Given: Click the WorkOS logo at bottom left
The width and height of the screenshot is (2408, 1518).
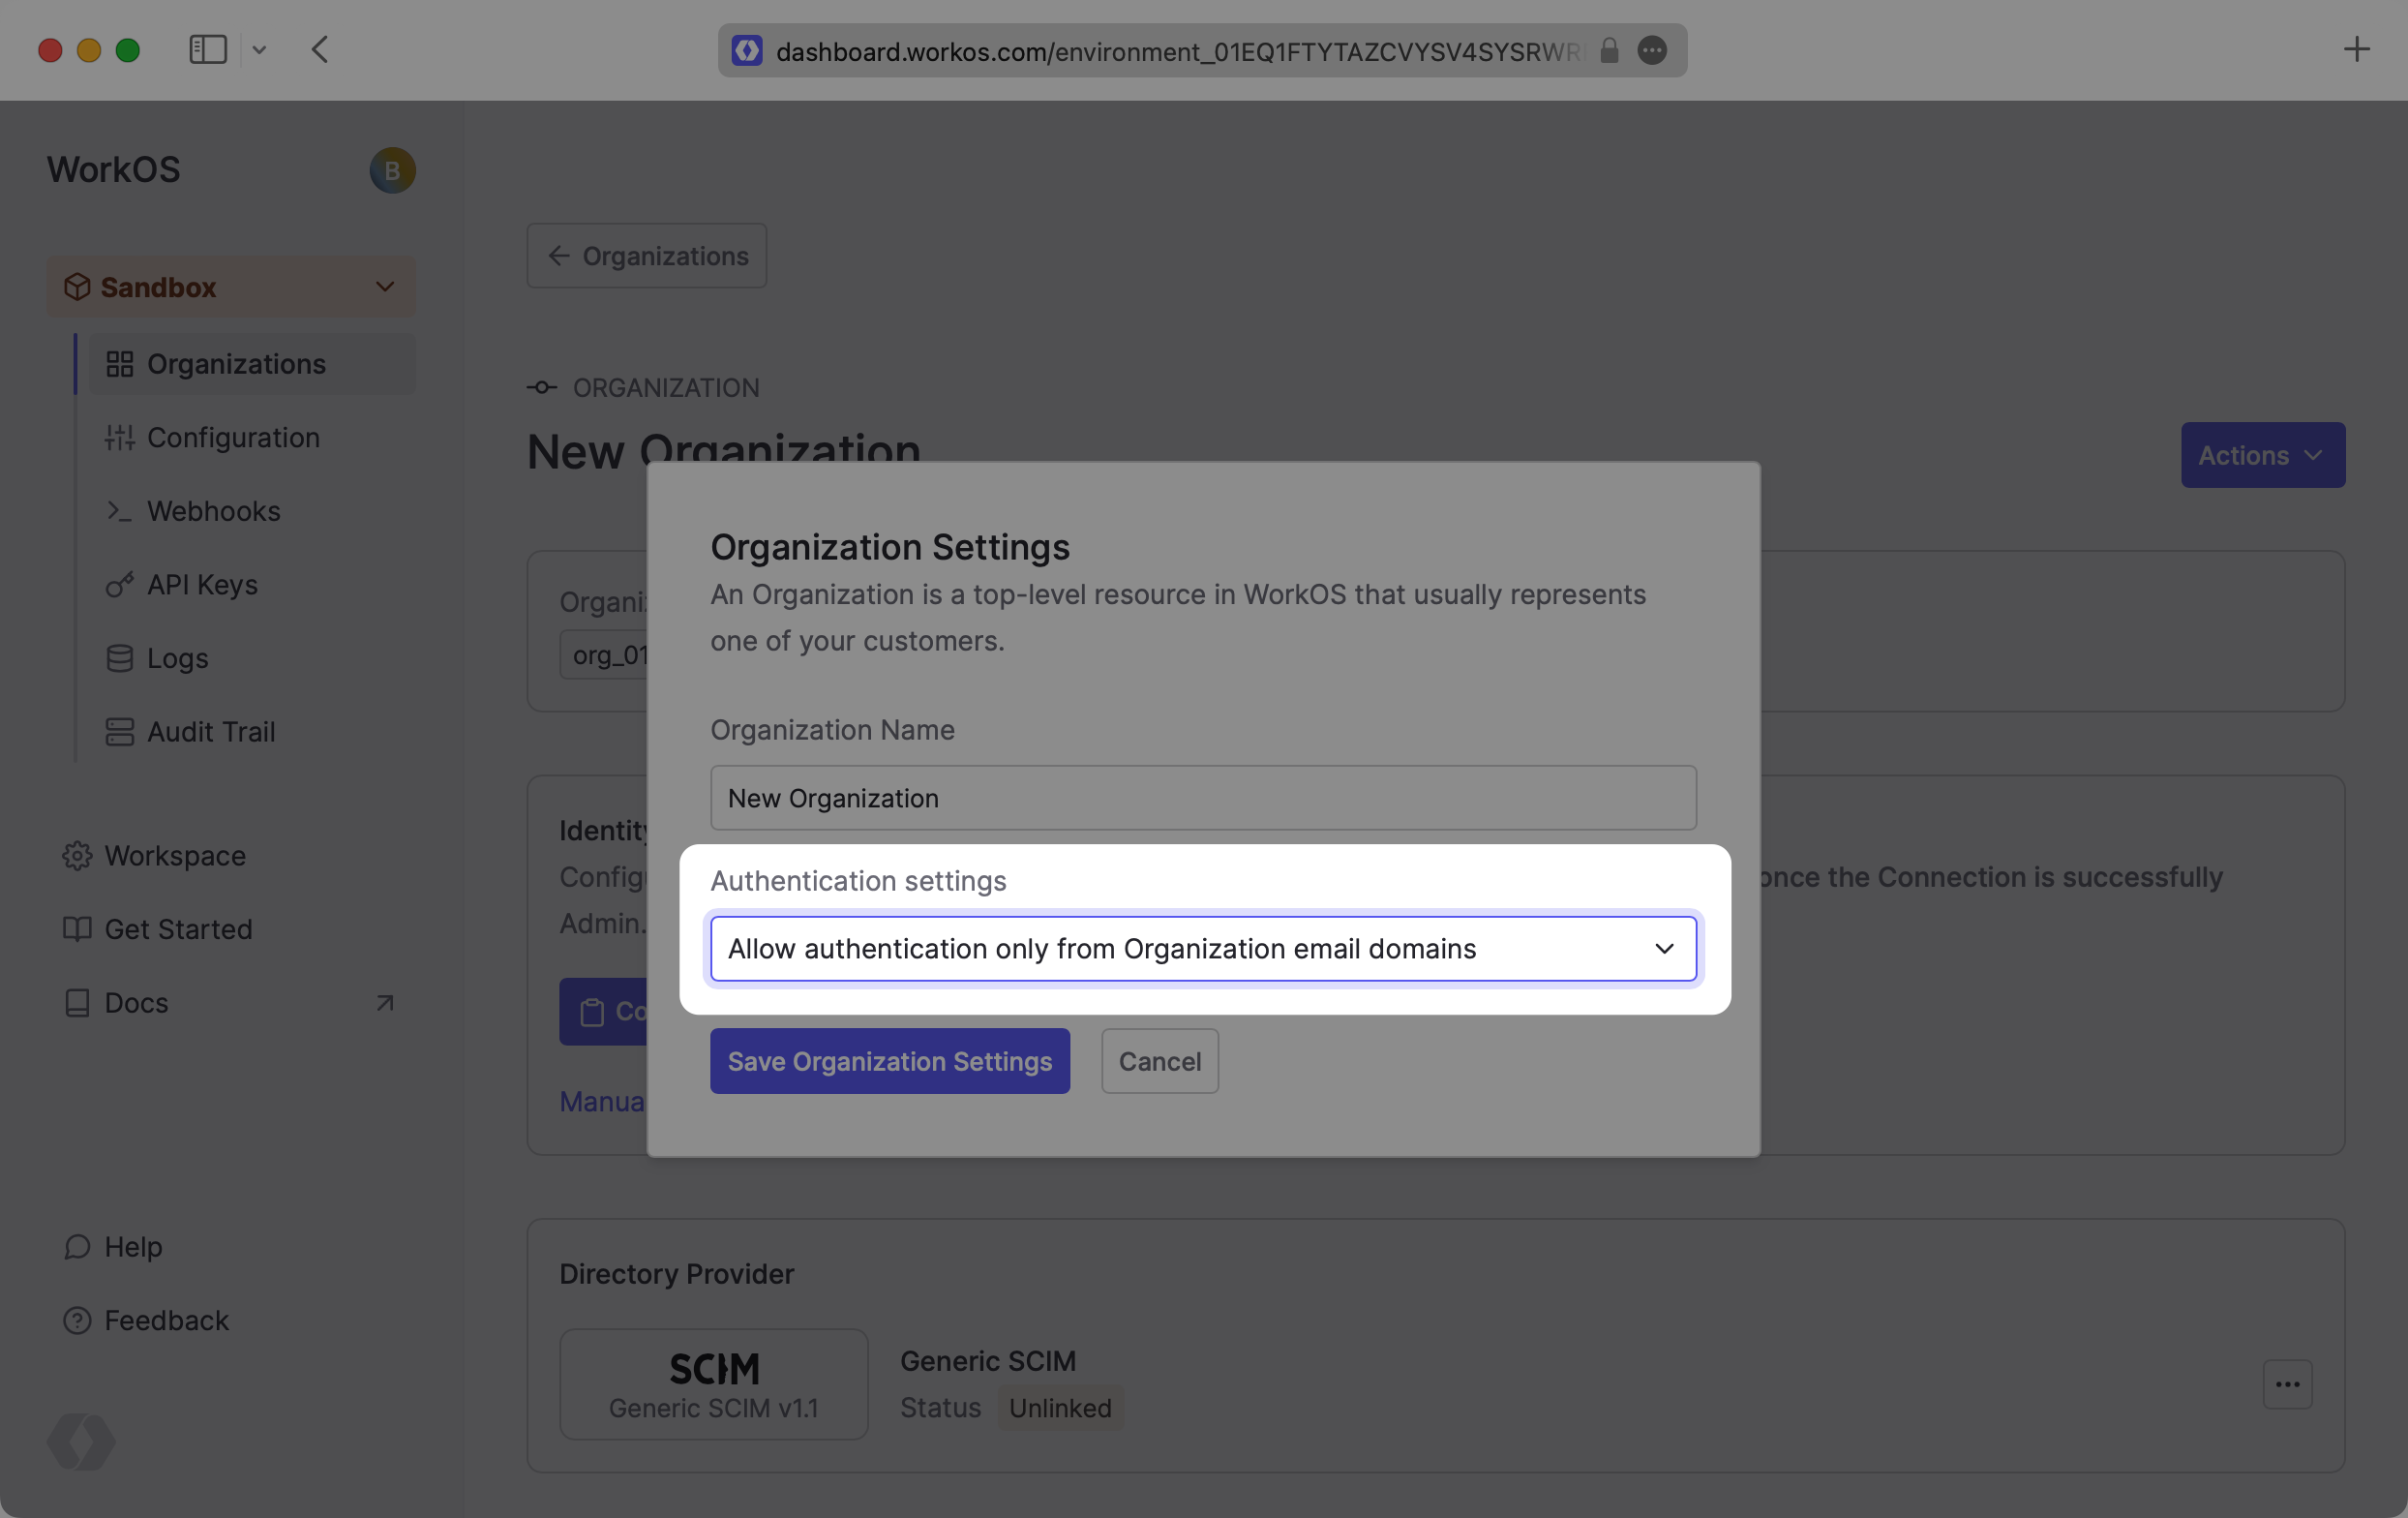Looking at the screenshot, I should (x=81, y=1441).
